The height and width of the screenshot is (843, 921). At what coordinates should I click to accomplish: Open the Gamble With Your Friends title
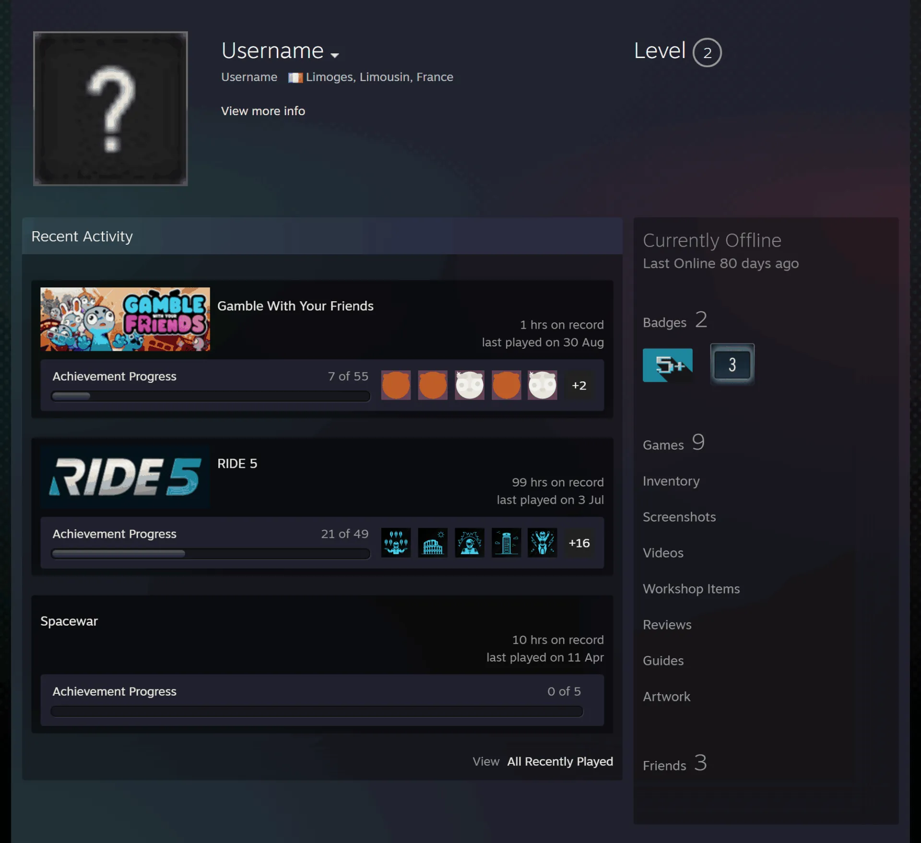pos(295,306)
